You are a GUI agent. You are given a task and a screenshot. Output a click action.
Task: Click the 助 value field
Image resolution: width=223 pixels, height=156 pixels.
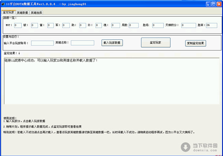point(83,25)
